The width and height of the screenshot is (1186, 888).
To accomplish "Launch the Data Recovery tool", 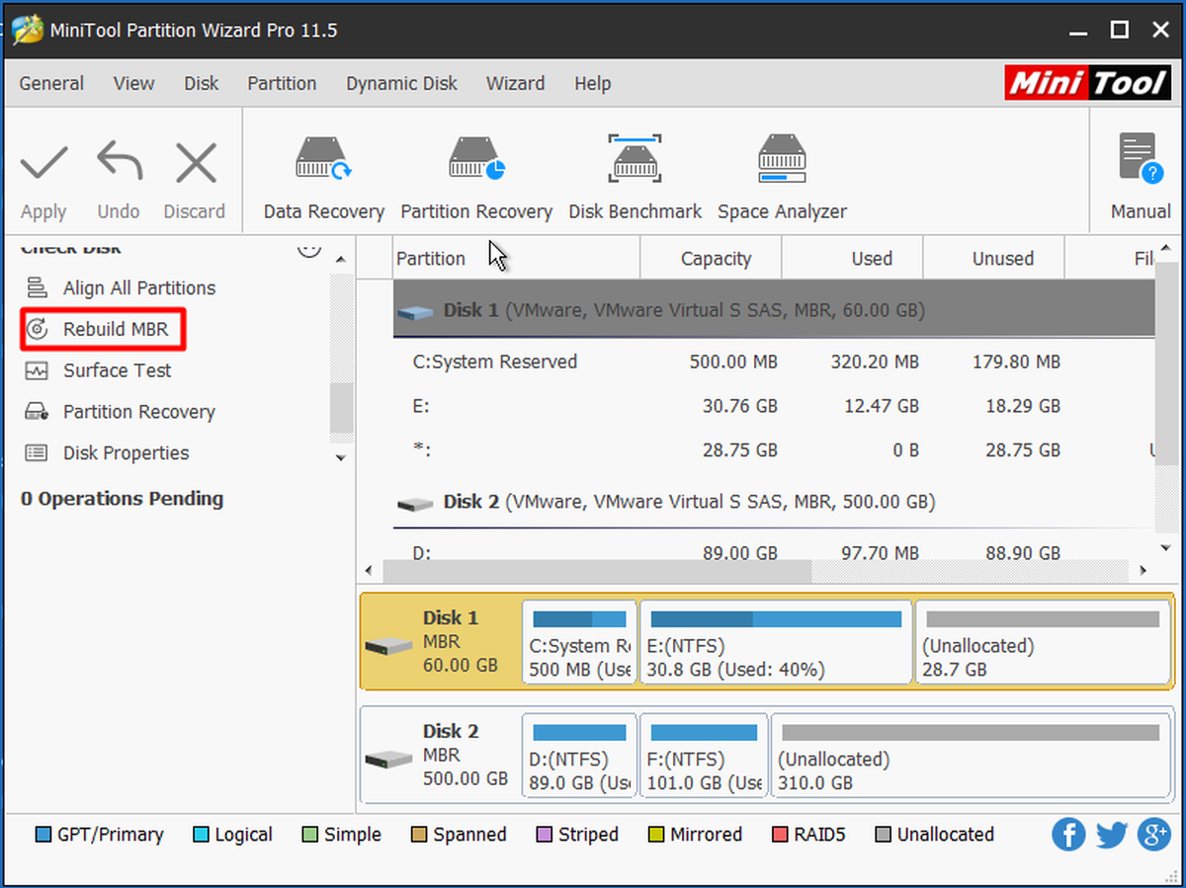I will (323, 178).
